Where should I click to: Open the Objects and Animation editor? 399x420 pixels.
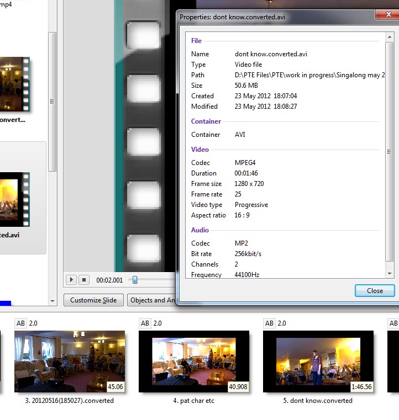click(x=152, y=300)
